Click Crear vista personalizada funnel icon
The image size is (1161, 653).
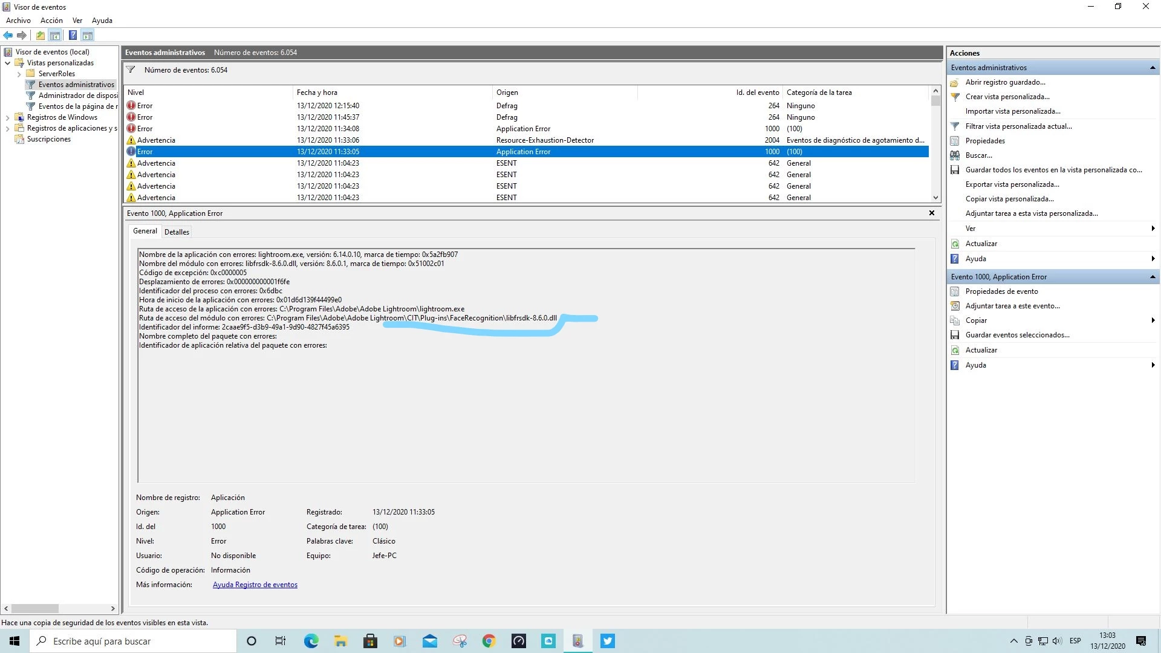click(x=955, y=97)
